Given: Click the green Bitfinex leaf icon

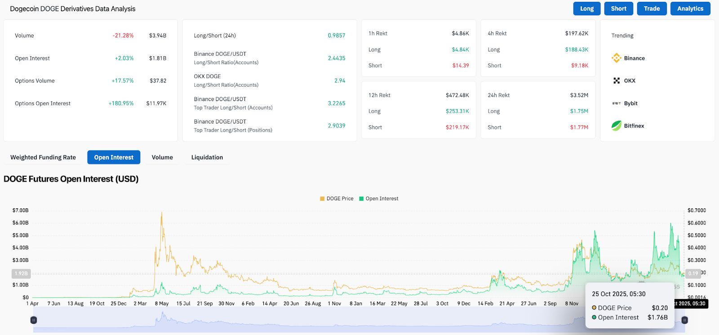Looking at the screenshot, I should click(x=616, y=126).
